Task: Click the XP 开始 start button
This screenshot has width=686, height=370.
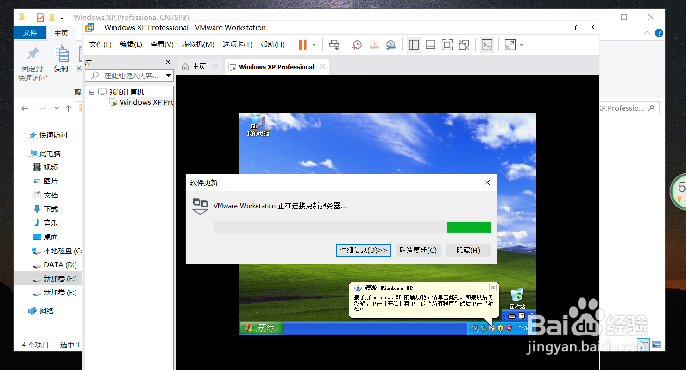Action: (x=261, y=328)
